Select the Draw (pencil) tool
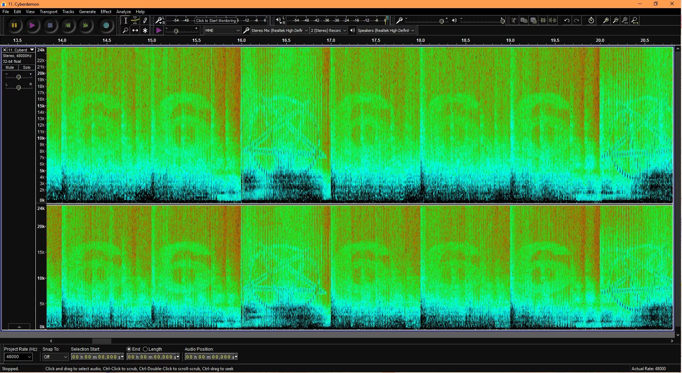Image resolution: width=682 pixels, height=373 pixels. (x=145, y=20)
